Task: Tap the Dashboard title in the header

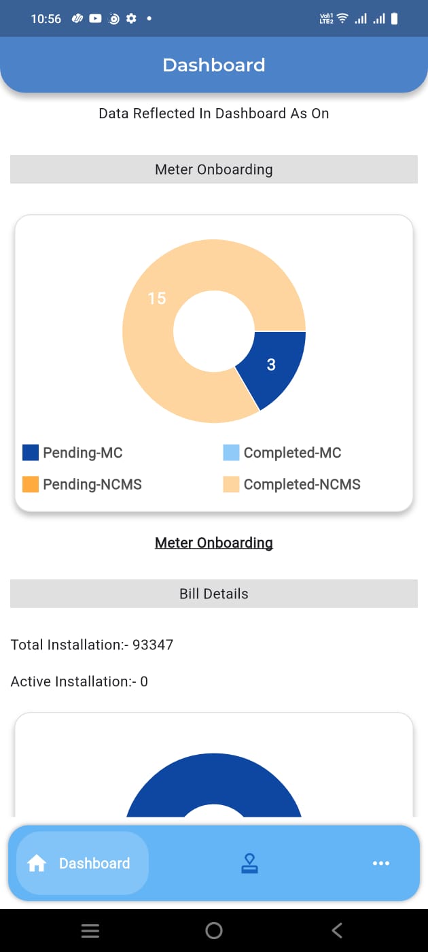Action: click(x=214, y=65)
